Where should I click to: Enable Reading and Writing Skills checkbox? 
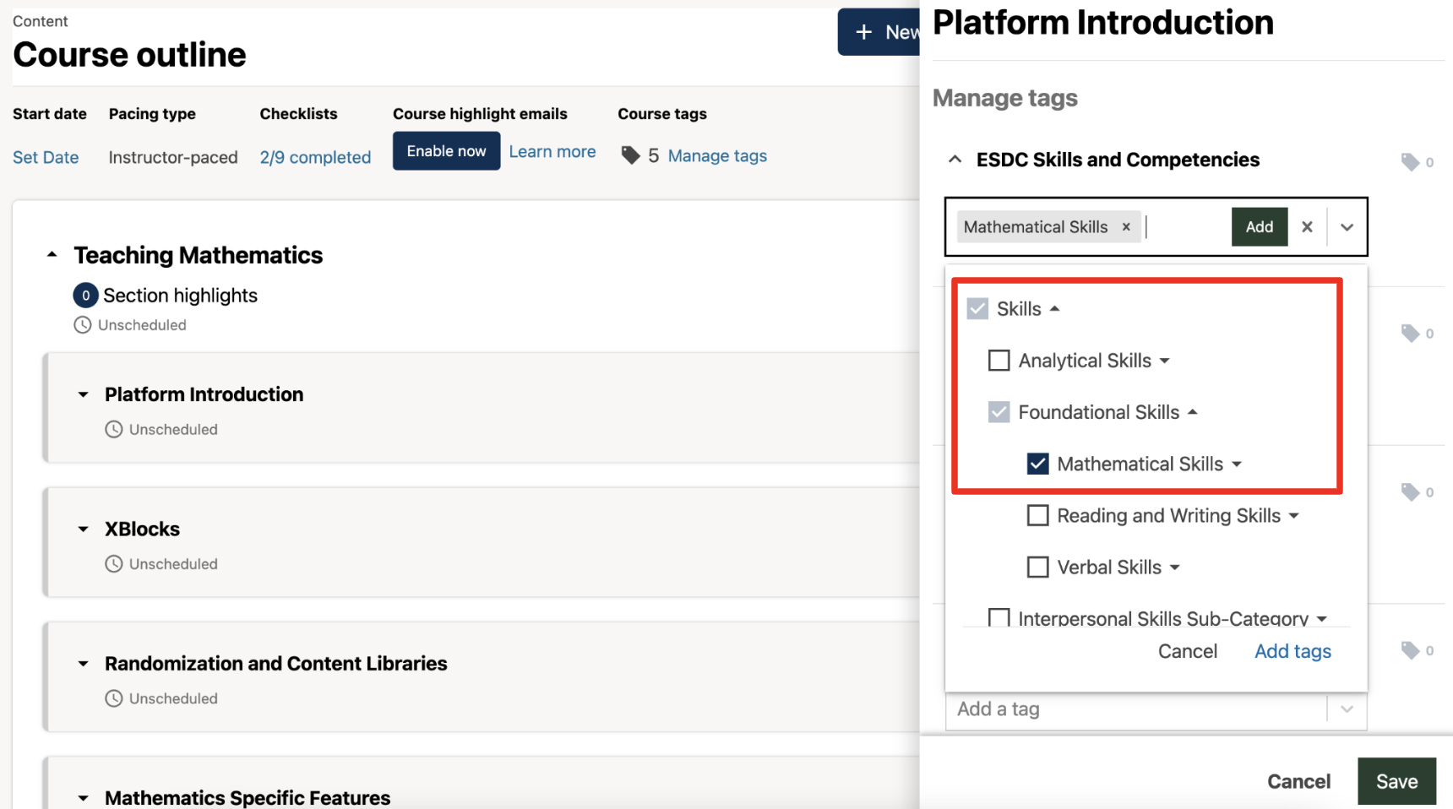coord(1037,516)
